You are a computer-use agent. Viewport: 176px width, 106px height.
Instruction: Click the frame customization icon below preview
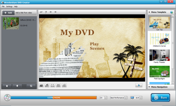pos(53,85)
